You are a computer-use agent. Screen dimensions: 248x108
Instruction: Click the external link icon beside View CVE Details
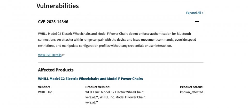(x=64, y=55)
